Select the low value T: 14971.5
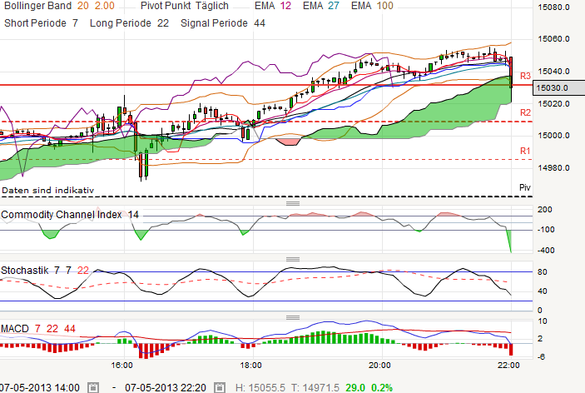Screen dimensions: 585x393 point(315,388)
